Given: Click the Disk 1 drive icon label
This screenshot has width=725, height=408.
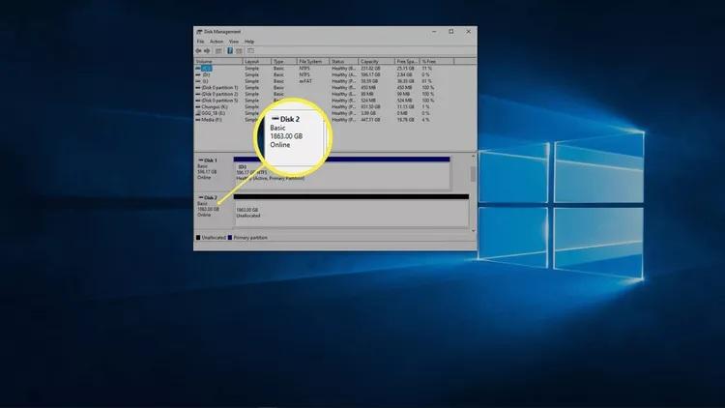Looking at the screenshot, I should click(208, 160).
